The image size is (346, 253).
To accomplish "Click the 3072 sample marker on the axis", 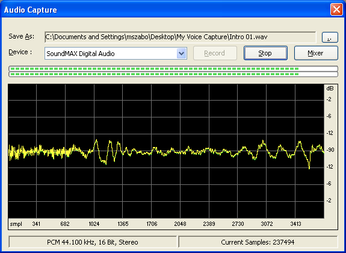I will pos(267,224).
